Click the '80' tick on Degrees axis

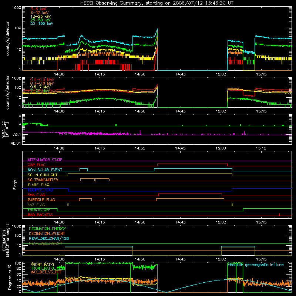point(19,268)
